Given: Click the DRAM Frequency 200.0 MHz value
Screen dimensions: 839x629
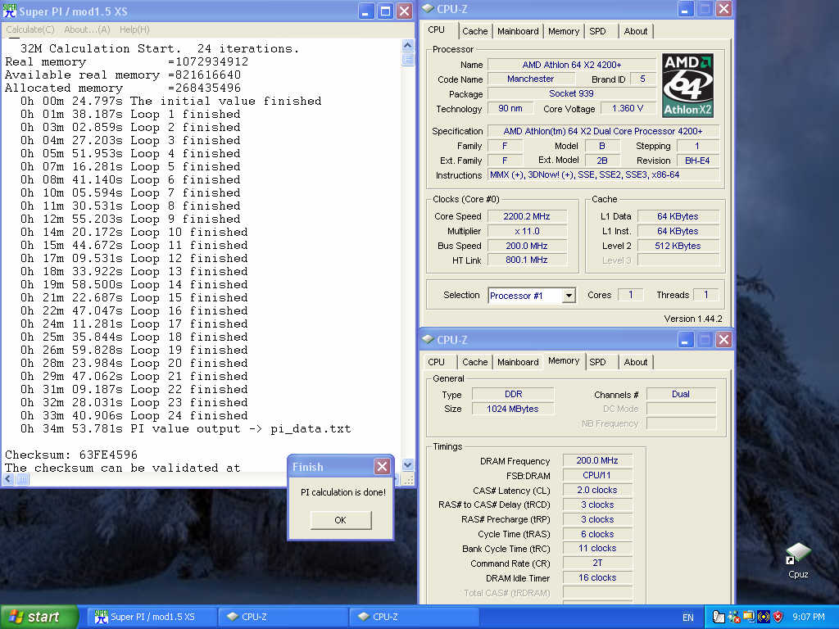Looking at the screenshot, I should pos(597,460).
